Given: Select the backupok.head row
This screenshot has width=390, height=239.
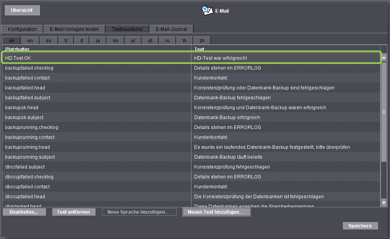Looking at the screenshot, I should [x=97, y=108].
